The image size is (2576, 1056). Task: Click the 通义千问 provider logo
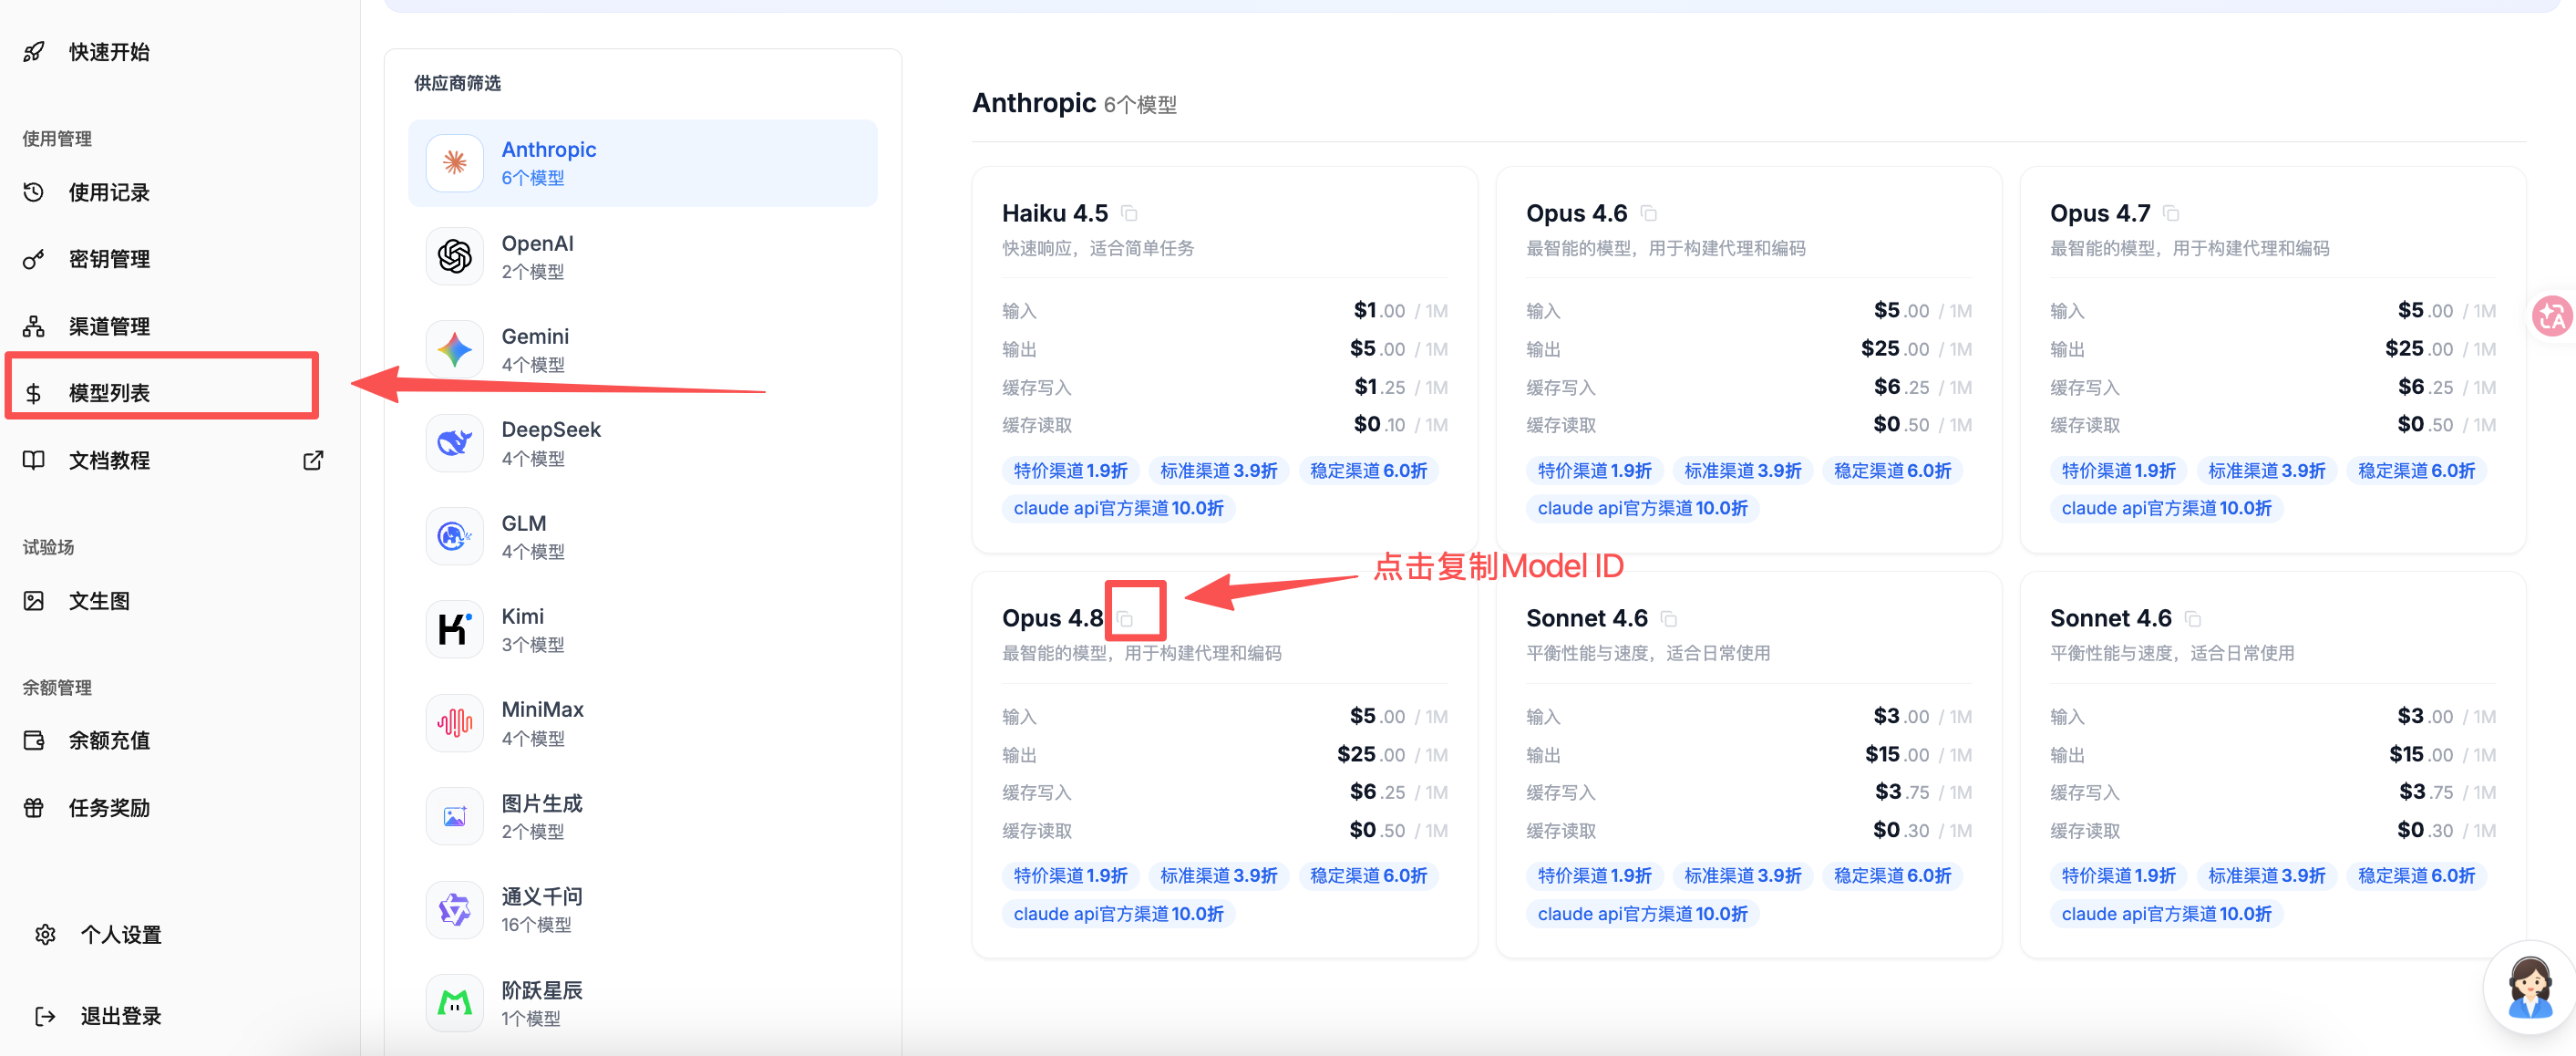(x=455, y=910)
